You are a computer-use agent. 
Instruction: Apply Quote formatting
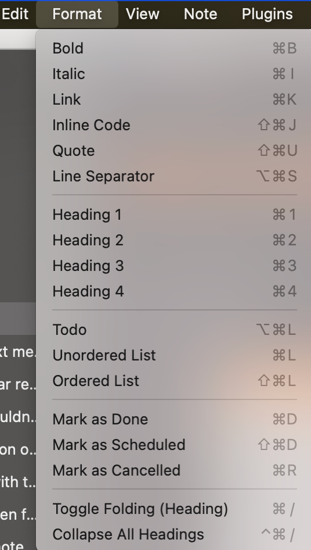[175, 151]
